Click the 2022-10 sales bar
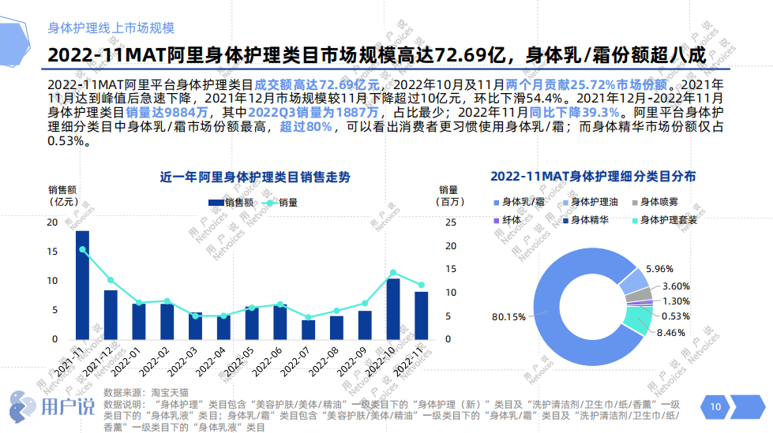Screen dimensions: 773x433 pos(392,308)
